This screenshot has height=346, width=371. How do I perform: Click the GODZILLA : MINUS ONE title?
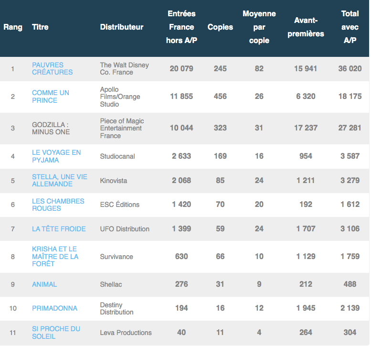[51, 128]
